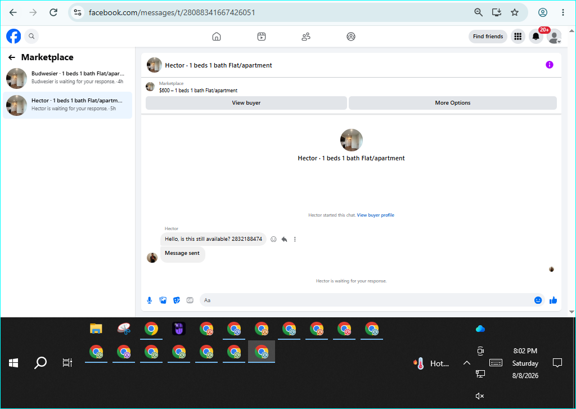Open Budwesier conversation in Marketplace list
576x409 pixels.
tap(67, 78)
